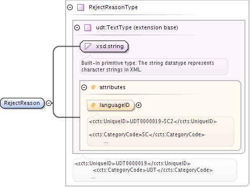Collapse the udt:TextType extension base section
The image size is (250, 187).
pyautogui.click(x=77, y=27)
